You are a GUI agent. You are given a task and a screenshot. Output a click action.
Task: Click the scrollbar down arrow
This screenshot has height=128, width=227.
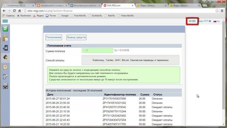(x=223, y=124)
